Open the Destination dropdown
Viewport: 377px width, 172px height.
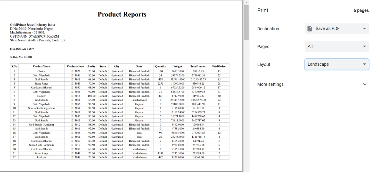click(x=337, y=28)
